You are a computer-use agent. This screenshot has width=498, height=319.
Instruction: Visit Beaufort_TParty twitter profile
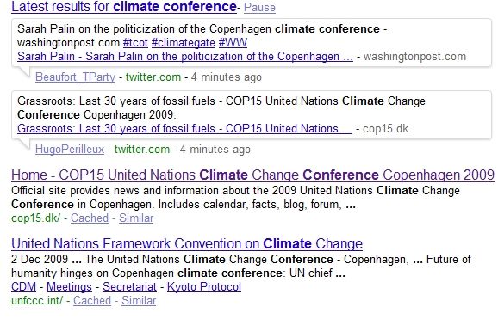click(75, 77)
